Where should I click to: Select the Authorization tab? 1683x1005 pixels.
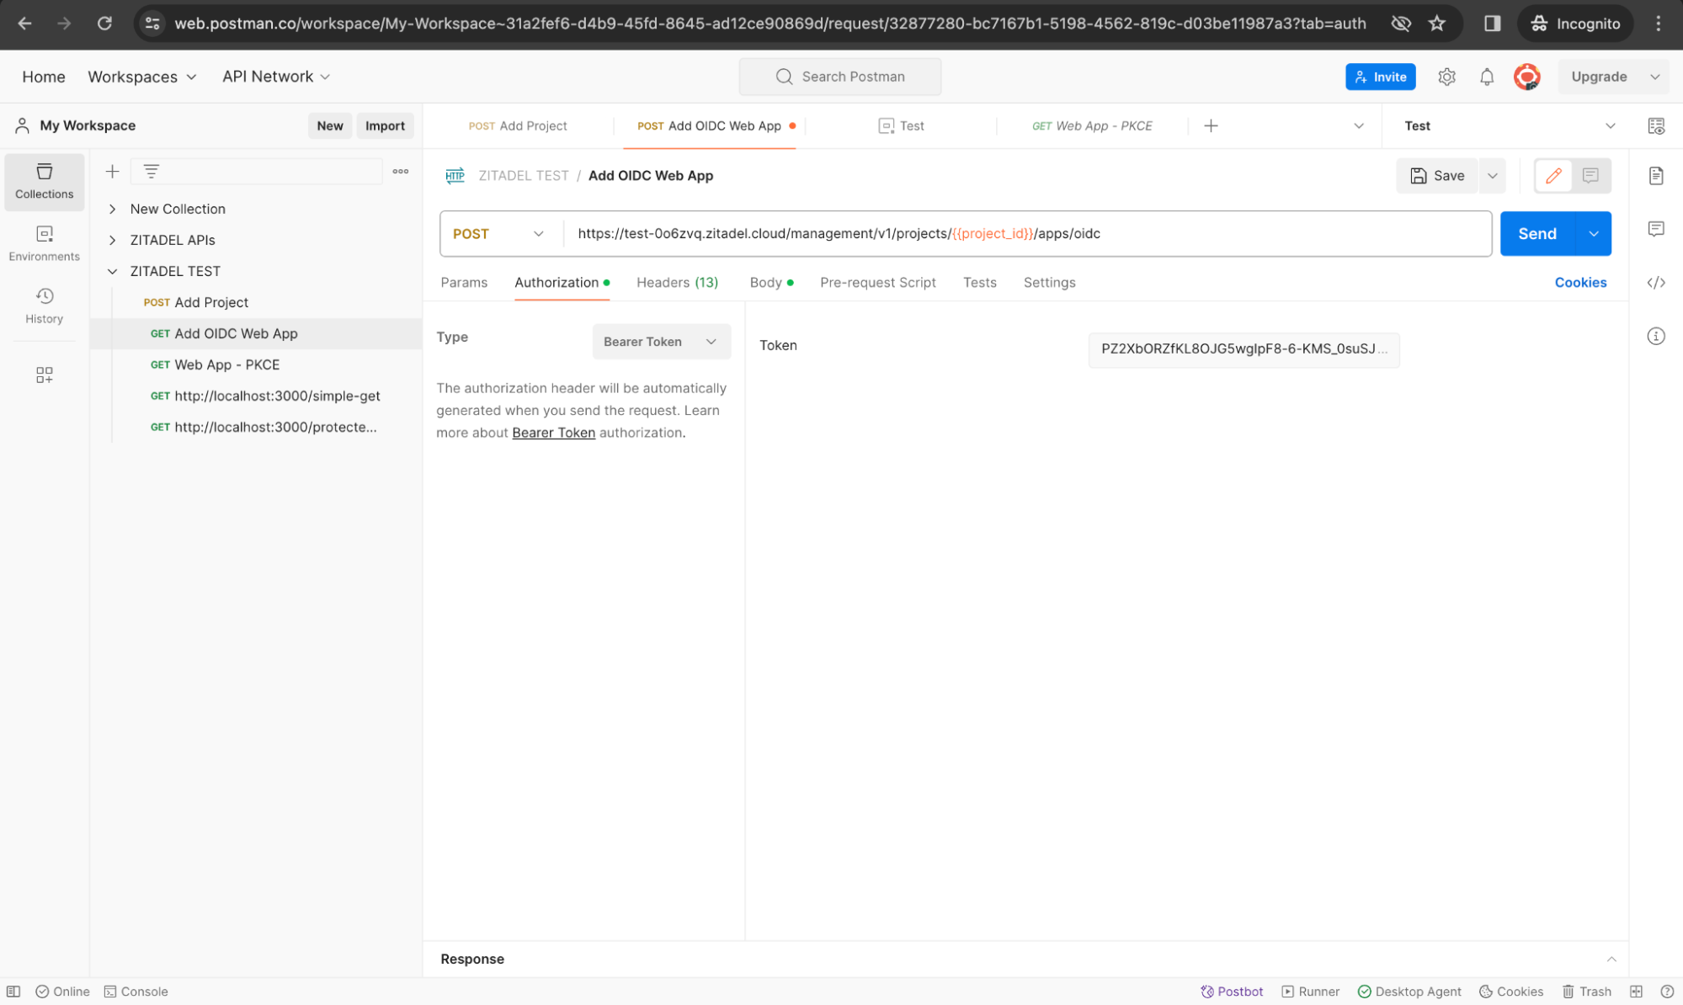click(557, 281)
